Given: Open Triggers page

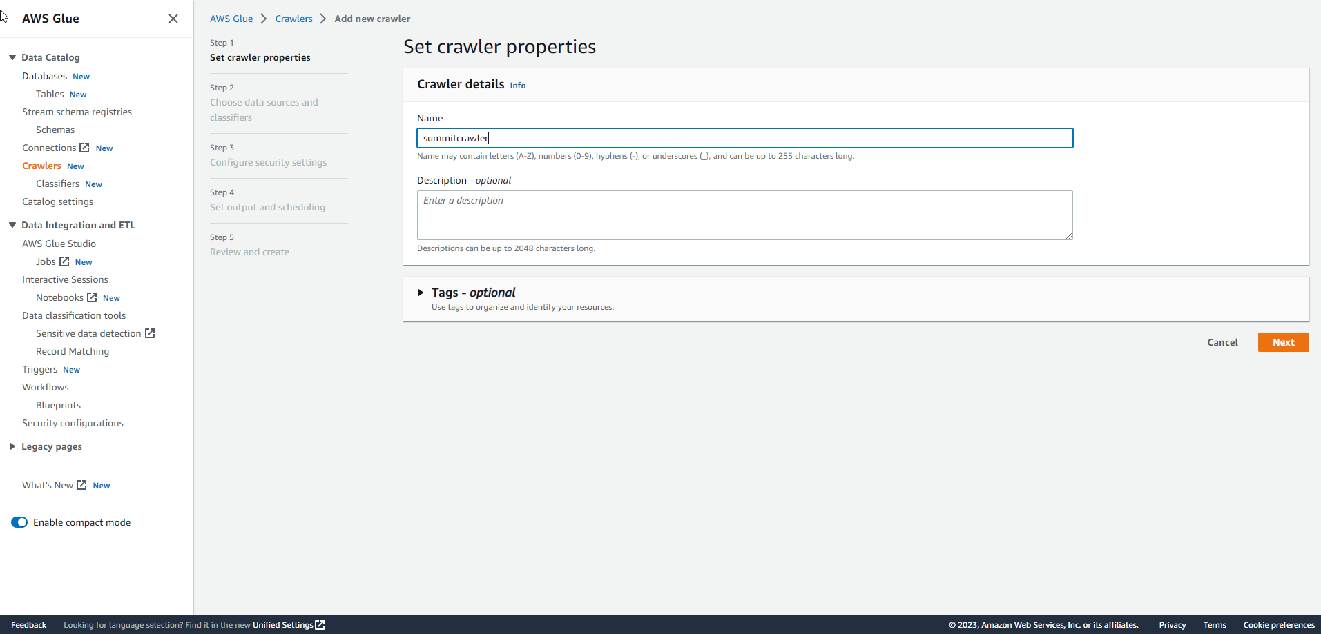Looking at the screenshot, I should point(39,369).
